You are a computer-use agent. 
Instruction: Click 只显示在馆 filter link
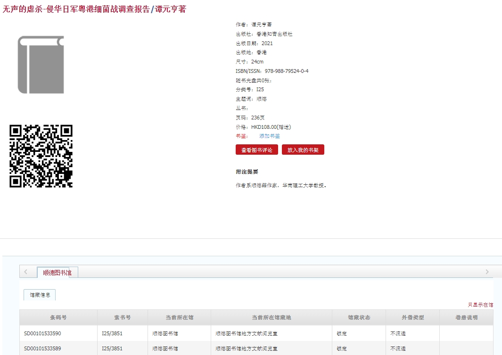pyautogui.click(x=480, y=305)
